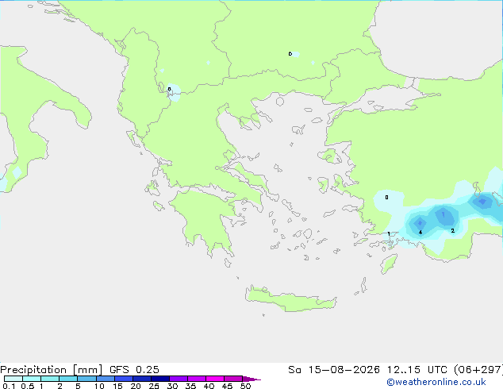Click the '0' value label over Bulgaria

tap(290, 54)
